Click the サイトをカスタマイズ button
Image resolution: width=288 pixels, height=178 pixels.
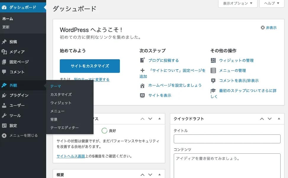[90, 66]
